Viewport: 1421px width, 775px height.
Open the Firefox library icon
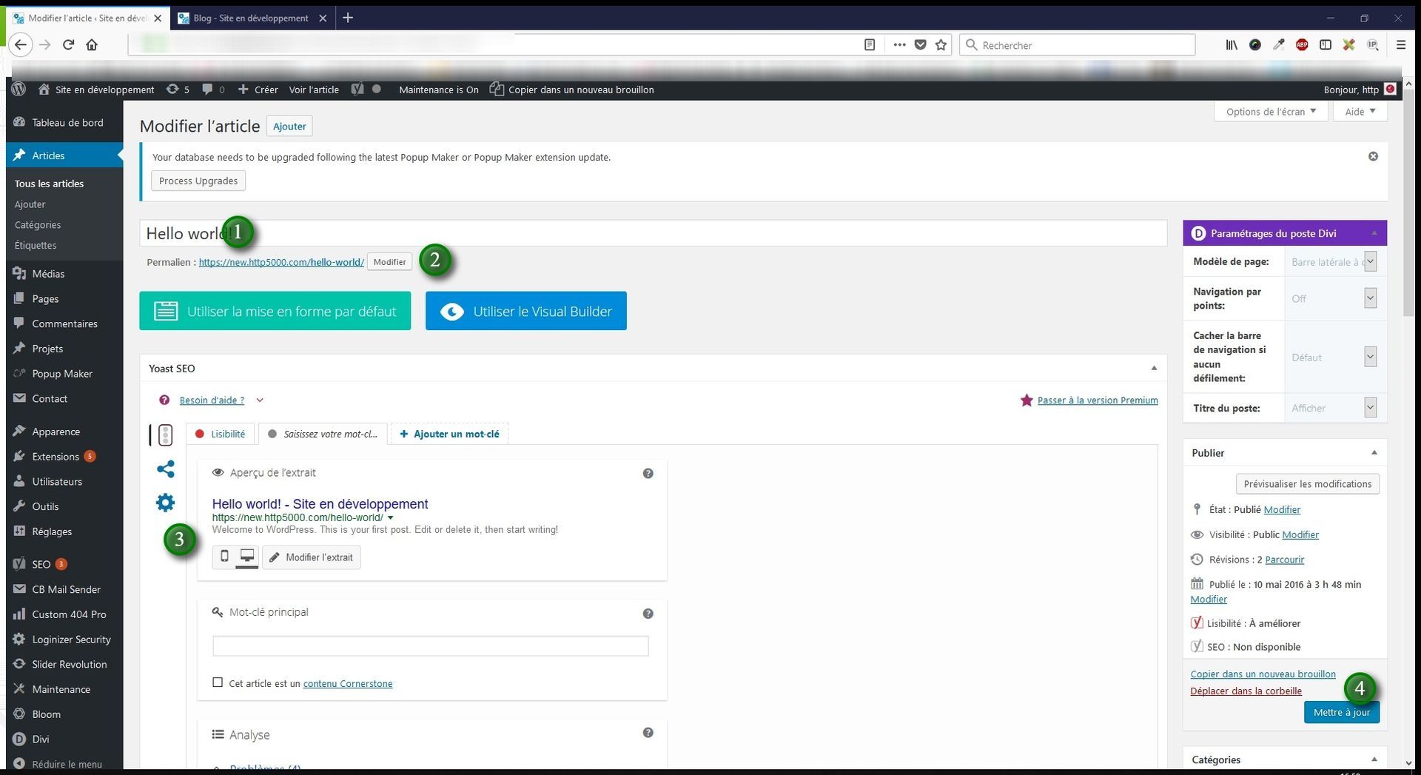tap(1232, 44)
